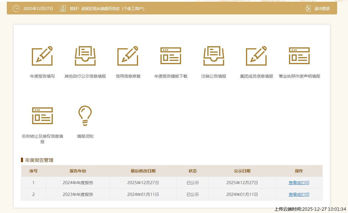
Task: Click the 年度报告模板下载 window icon
Action: coord(171,56)
